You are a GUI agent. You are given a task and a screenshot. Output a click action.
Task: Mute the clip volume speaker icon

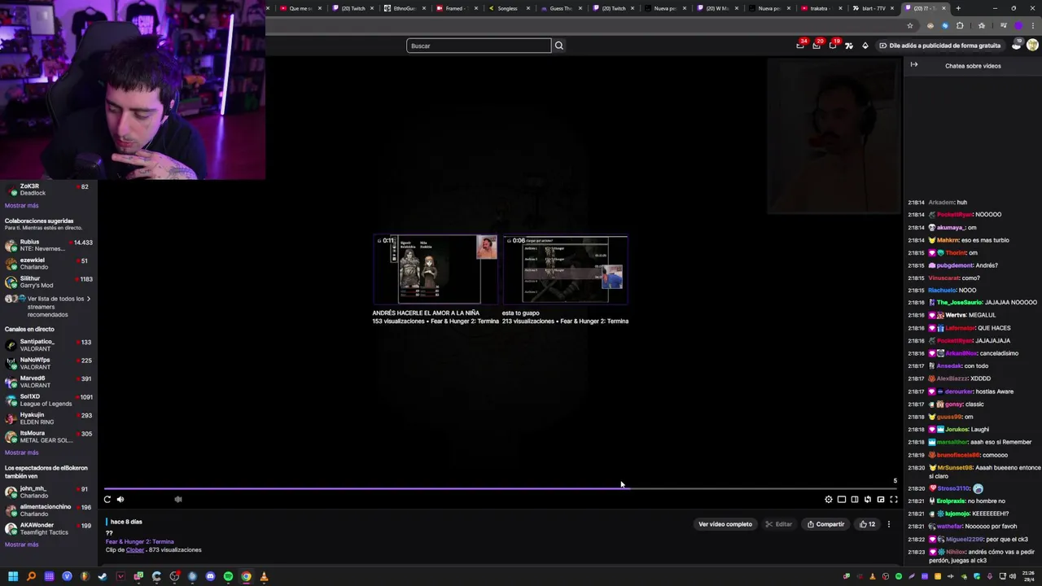pos(120,500)
